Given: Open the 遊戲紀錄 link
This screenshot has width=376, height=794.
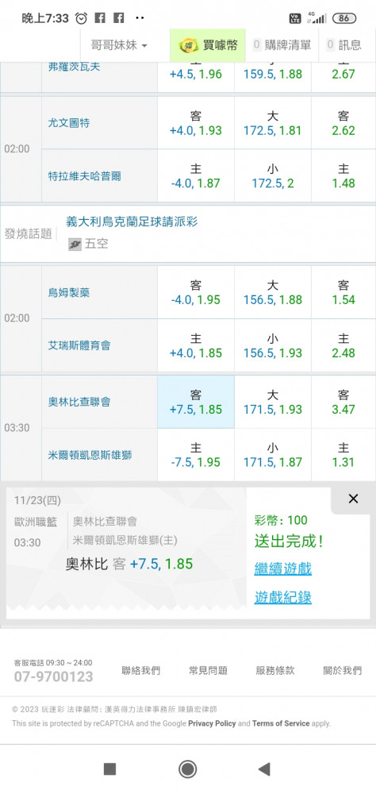Looking at the screenshot, I should (283, 598).
